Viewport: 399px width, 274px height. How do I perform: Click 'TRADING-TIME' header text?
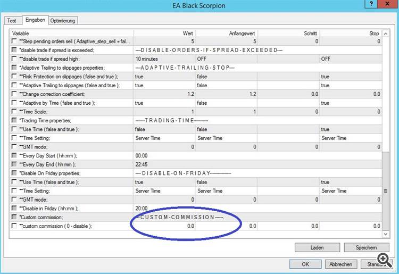tap(172, 120)
